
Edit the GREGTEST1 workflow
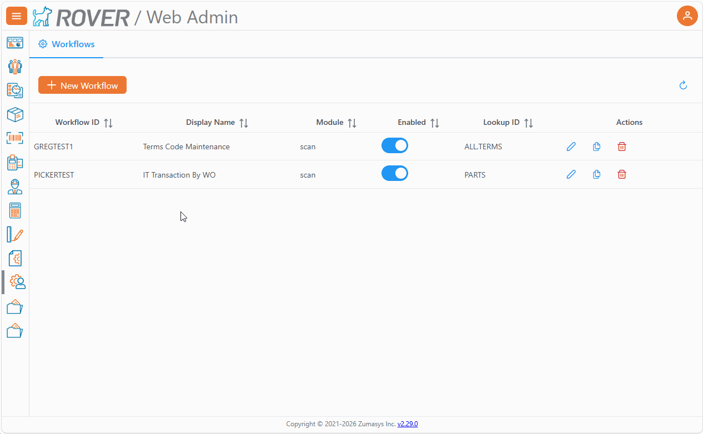571,147
